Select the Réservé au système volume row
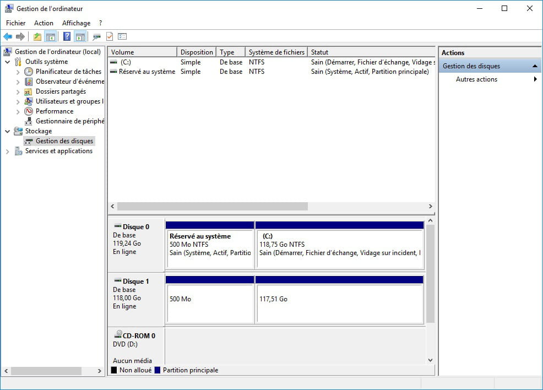 point(271,72)
